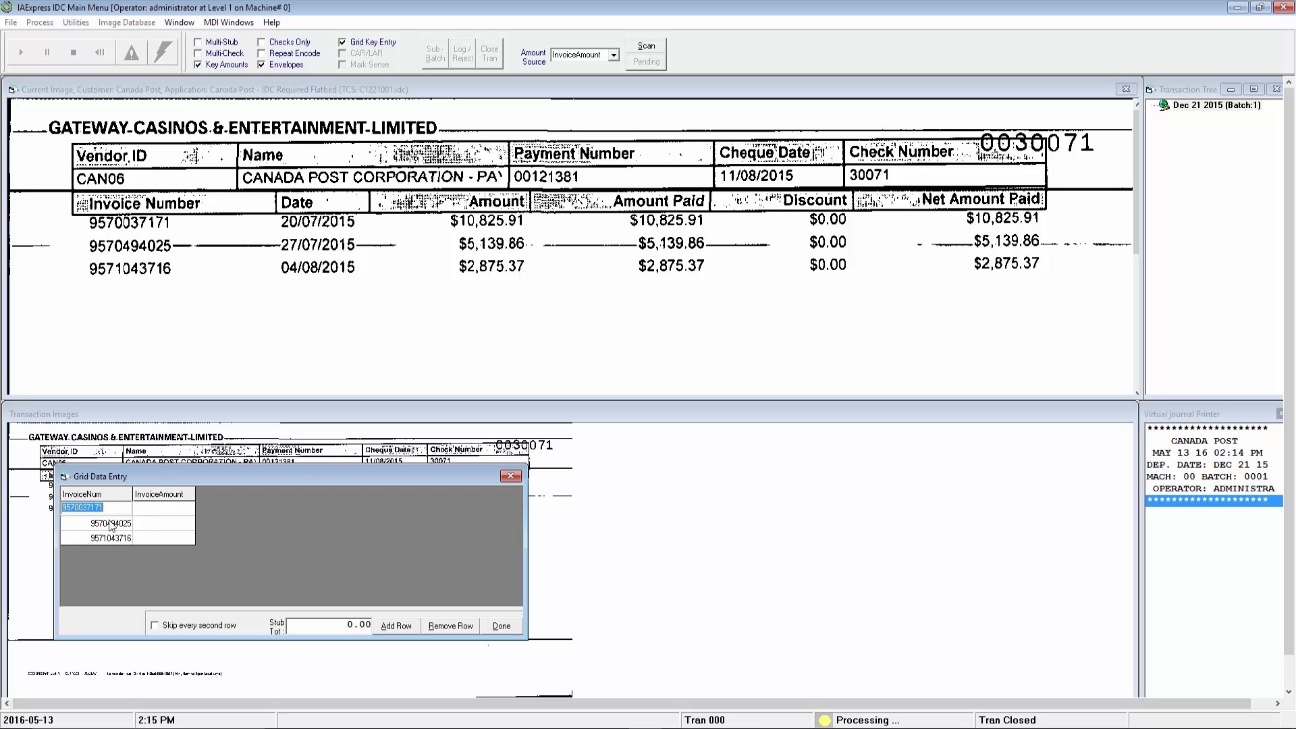This screenshot has width=1296, height=729.
Task: Click the CAR/LAR checkbox
Action: pyautogui.click(x=343, y=53)
